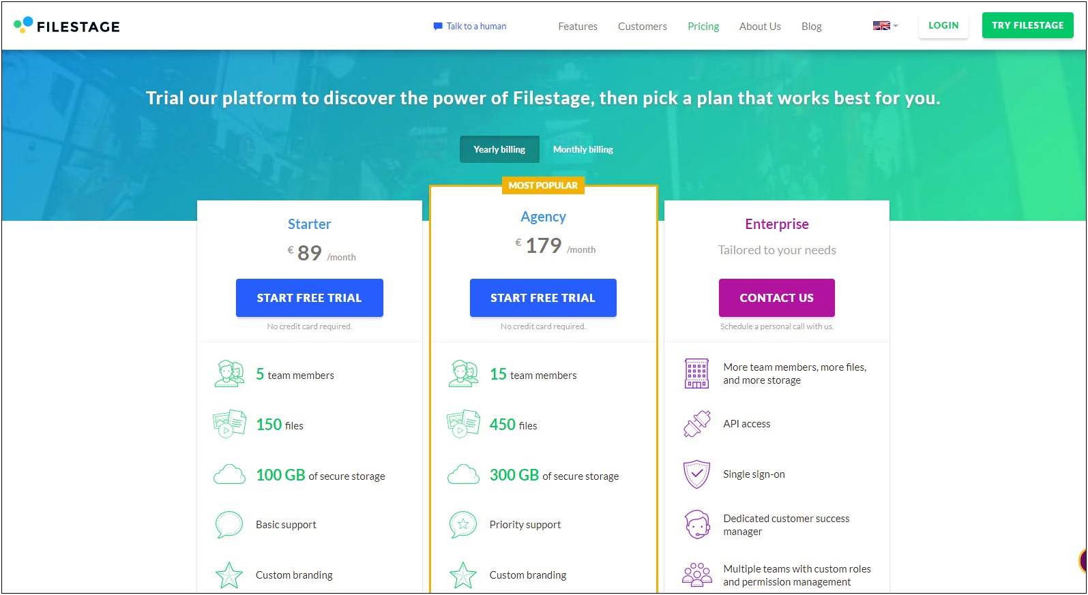
Task: Open language dropdown arrow
Action: (896, 26)
